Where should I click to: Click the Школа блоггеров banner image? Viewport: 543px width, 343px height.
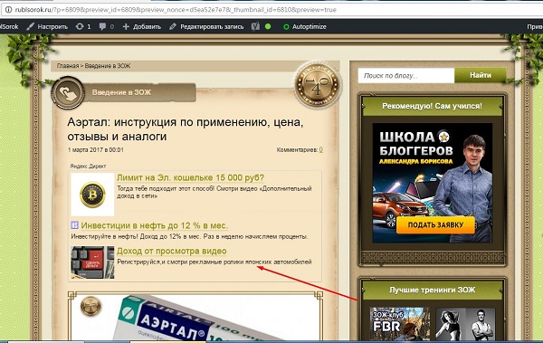[x=433, y=183]
